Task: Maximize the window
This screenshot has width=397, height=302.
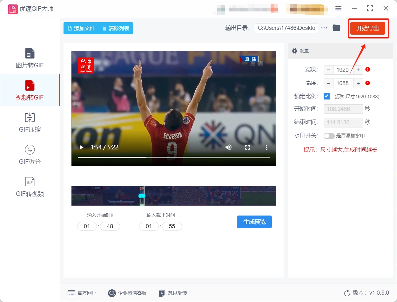Action: [x=370, y=9]
